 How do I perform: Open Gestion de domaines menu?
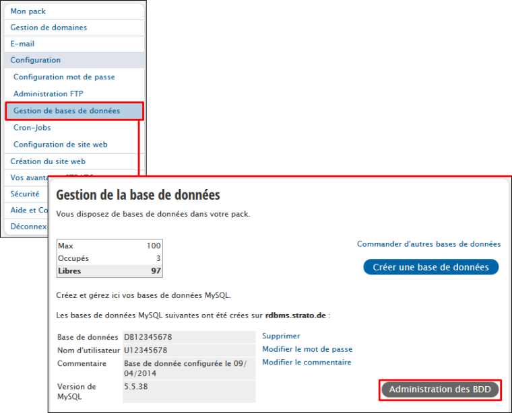(49, 28)
